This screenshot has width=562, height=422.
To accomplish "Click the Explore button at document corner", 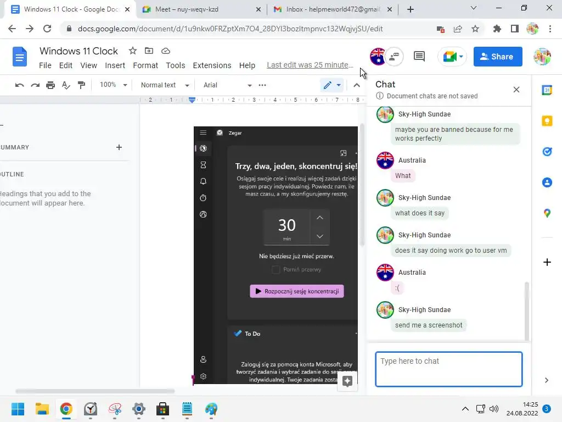I will (x=347, y=381).
